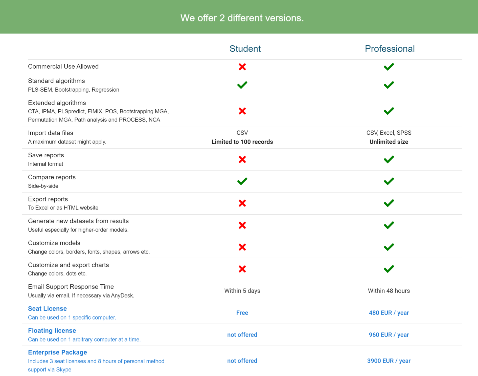Click the 480 EUR / year price
478x376 pixels.
pos(389,313)
